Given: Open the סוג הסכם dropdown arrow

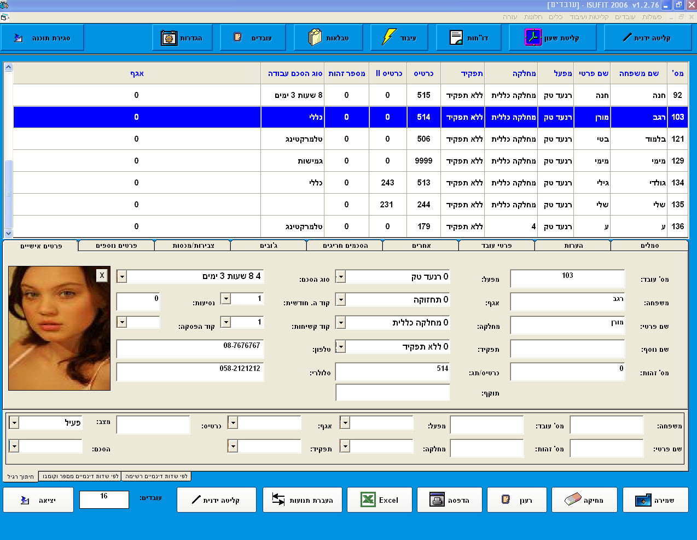Looking at the screenshot, I should coord(122,276).
